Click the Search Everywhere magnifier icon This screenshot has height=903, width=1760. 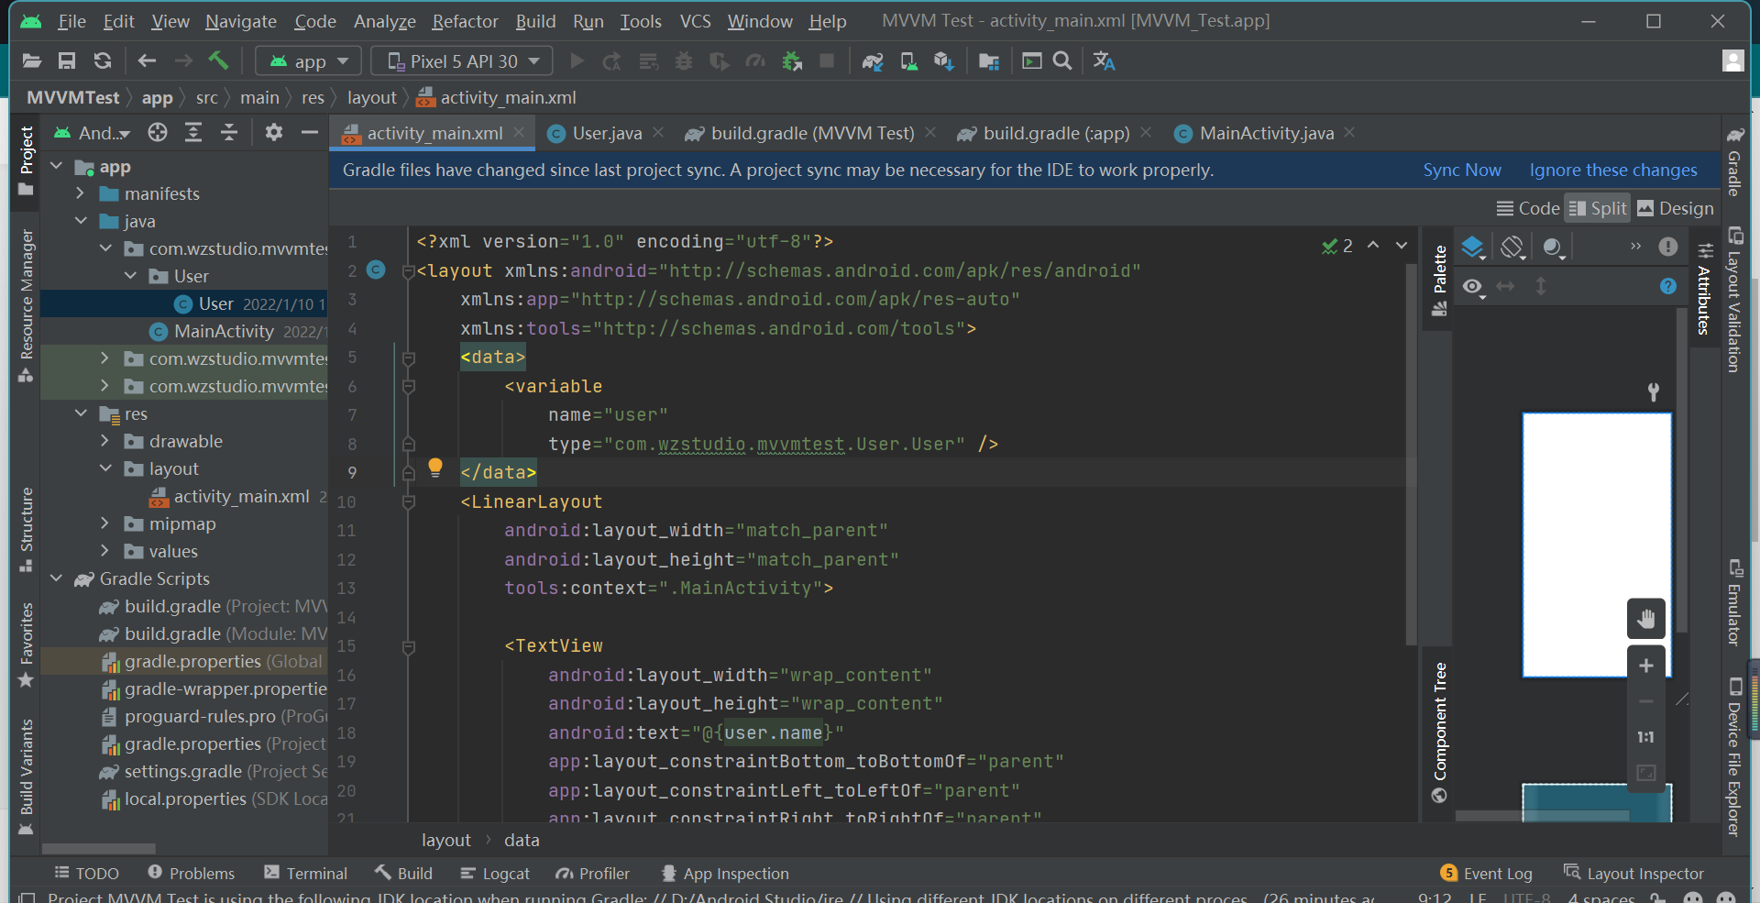(1062, 61)
